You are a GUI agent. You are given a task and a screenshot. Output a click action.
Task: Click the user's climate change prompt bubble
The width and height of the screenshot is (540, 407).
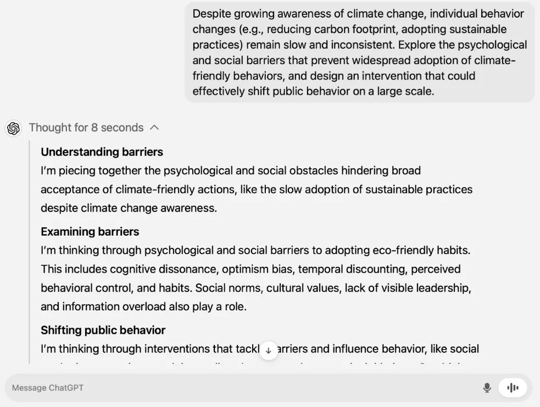click(359, 52)
